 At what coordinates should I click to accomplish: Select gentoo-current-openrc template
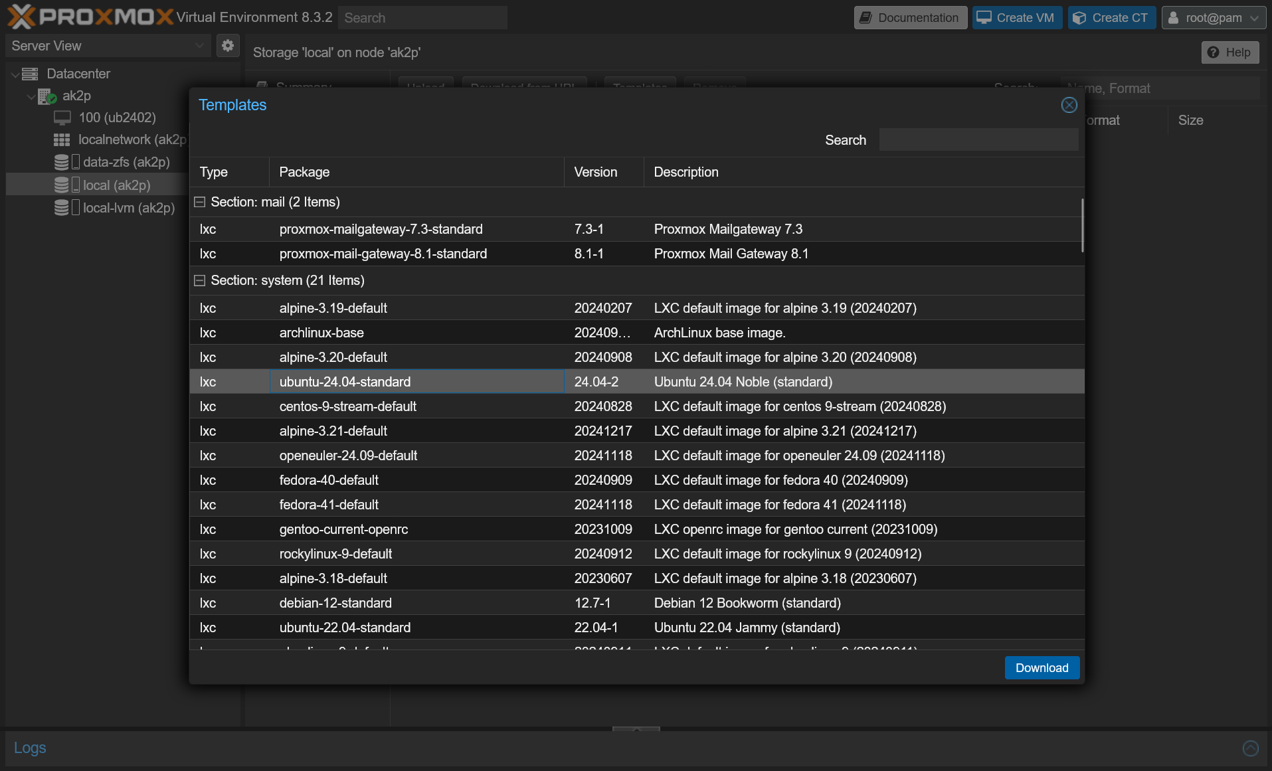(637, 529)
